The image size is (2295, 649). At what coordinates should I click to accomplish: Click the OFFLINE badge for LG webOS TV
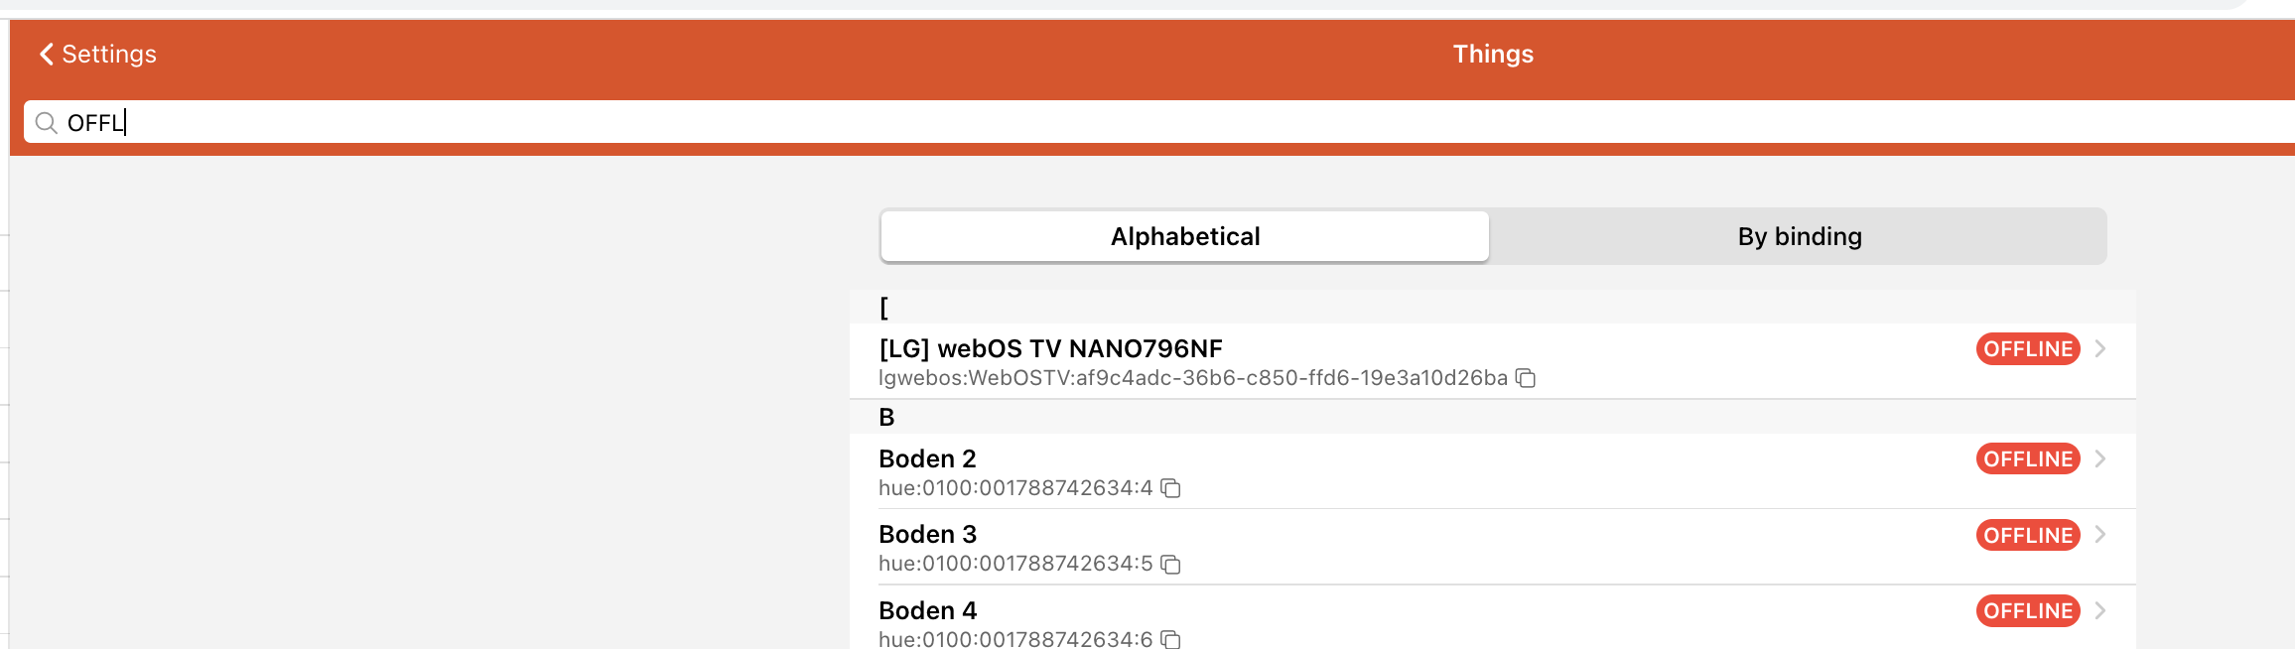tap(2027, 348)
